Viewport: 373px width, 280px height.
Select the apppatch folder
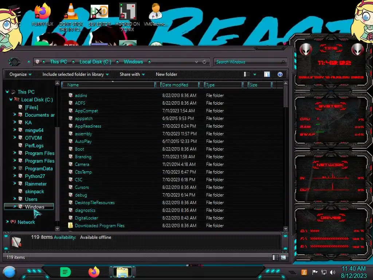(x=83, y=118)
